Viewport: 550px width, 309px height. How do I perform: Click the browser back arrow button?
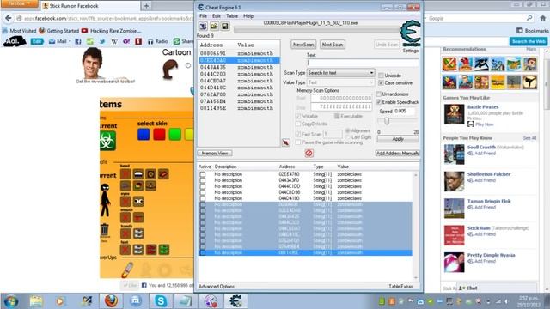coord(8,18)
